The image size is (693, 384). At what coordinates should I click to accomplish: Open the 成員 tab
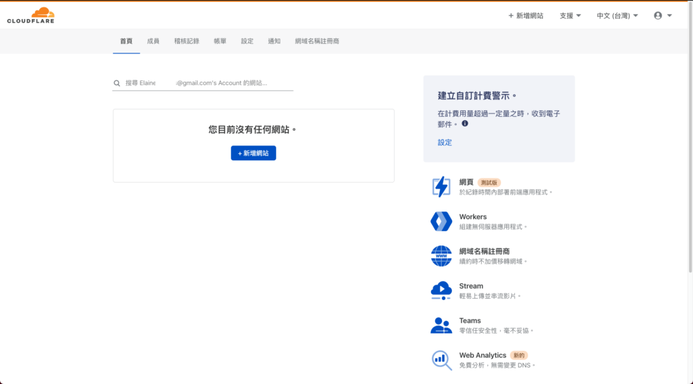coord(153,41)
